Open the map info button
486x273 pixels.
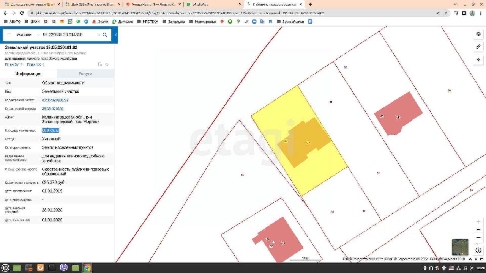click(x=478, y=250)
